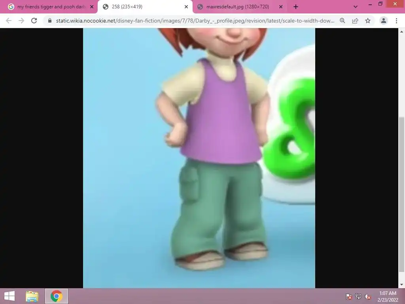The height and width of the screenshot is (304, 405).
Task: View site security lock information
Action: point(50,21)
